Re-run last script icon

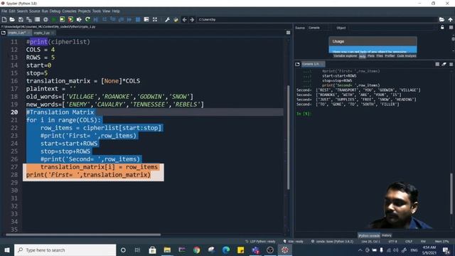87,19
